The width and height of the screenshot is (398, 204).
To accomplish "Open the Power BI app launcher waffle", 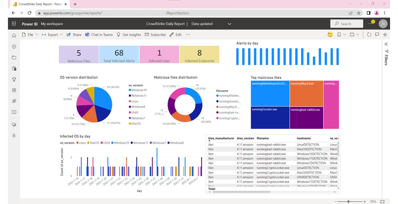I will (x=14, y=24).
